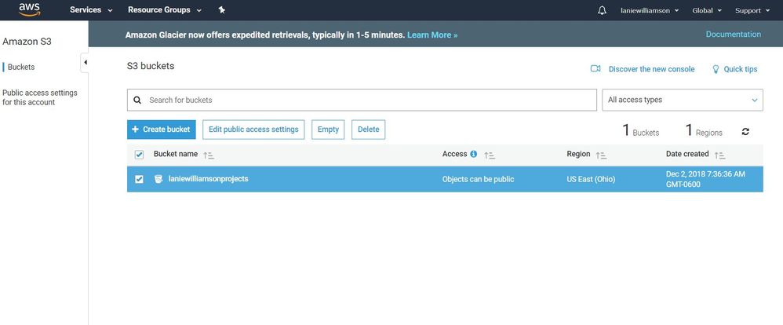Focus the Search for buckets field
The image size is (783, 325).
362,100
